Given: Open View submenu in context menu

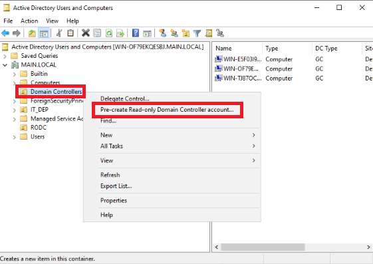Looking at the screenshot, I should [180, 160].
